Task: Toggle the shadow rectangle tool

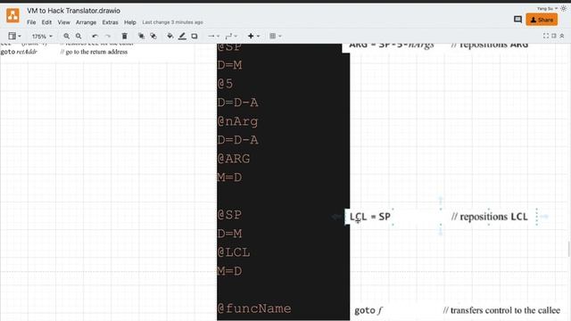Action: [x=194, y=36]
